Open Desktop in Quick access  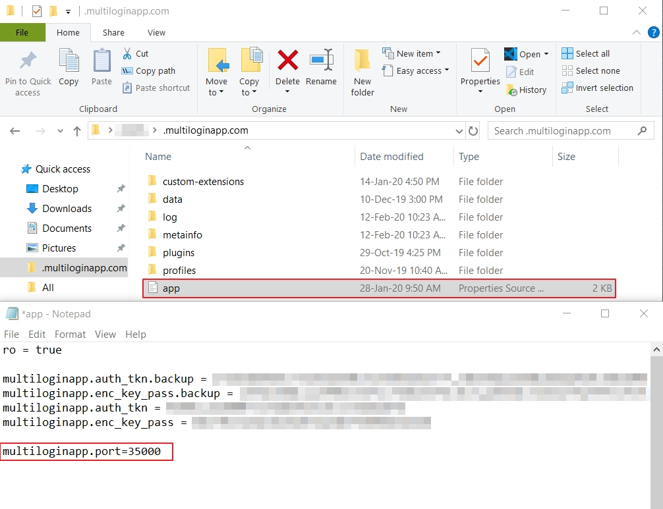(60, 189)
